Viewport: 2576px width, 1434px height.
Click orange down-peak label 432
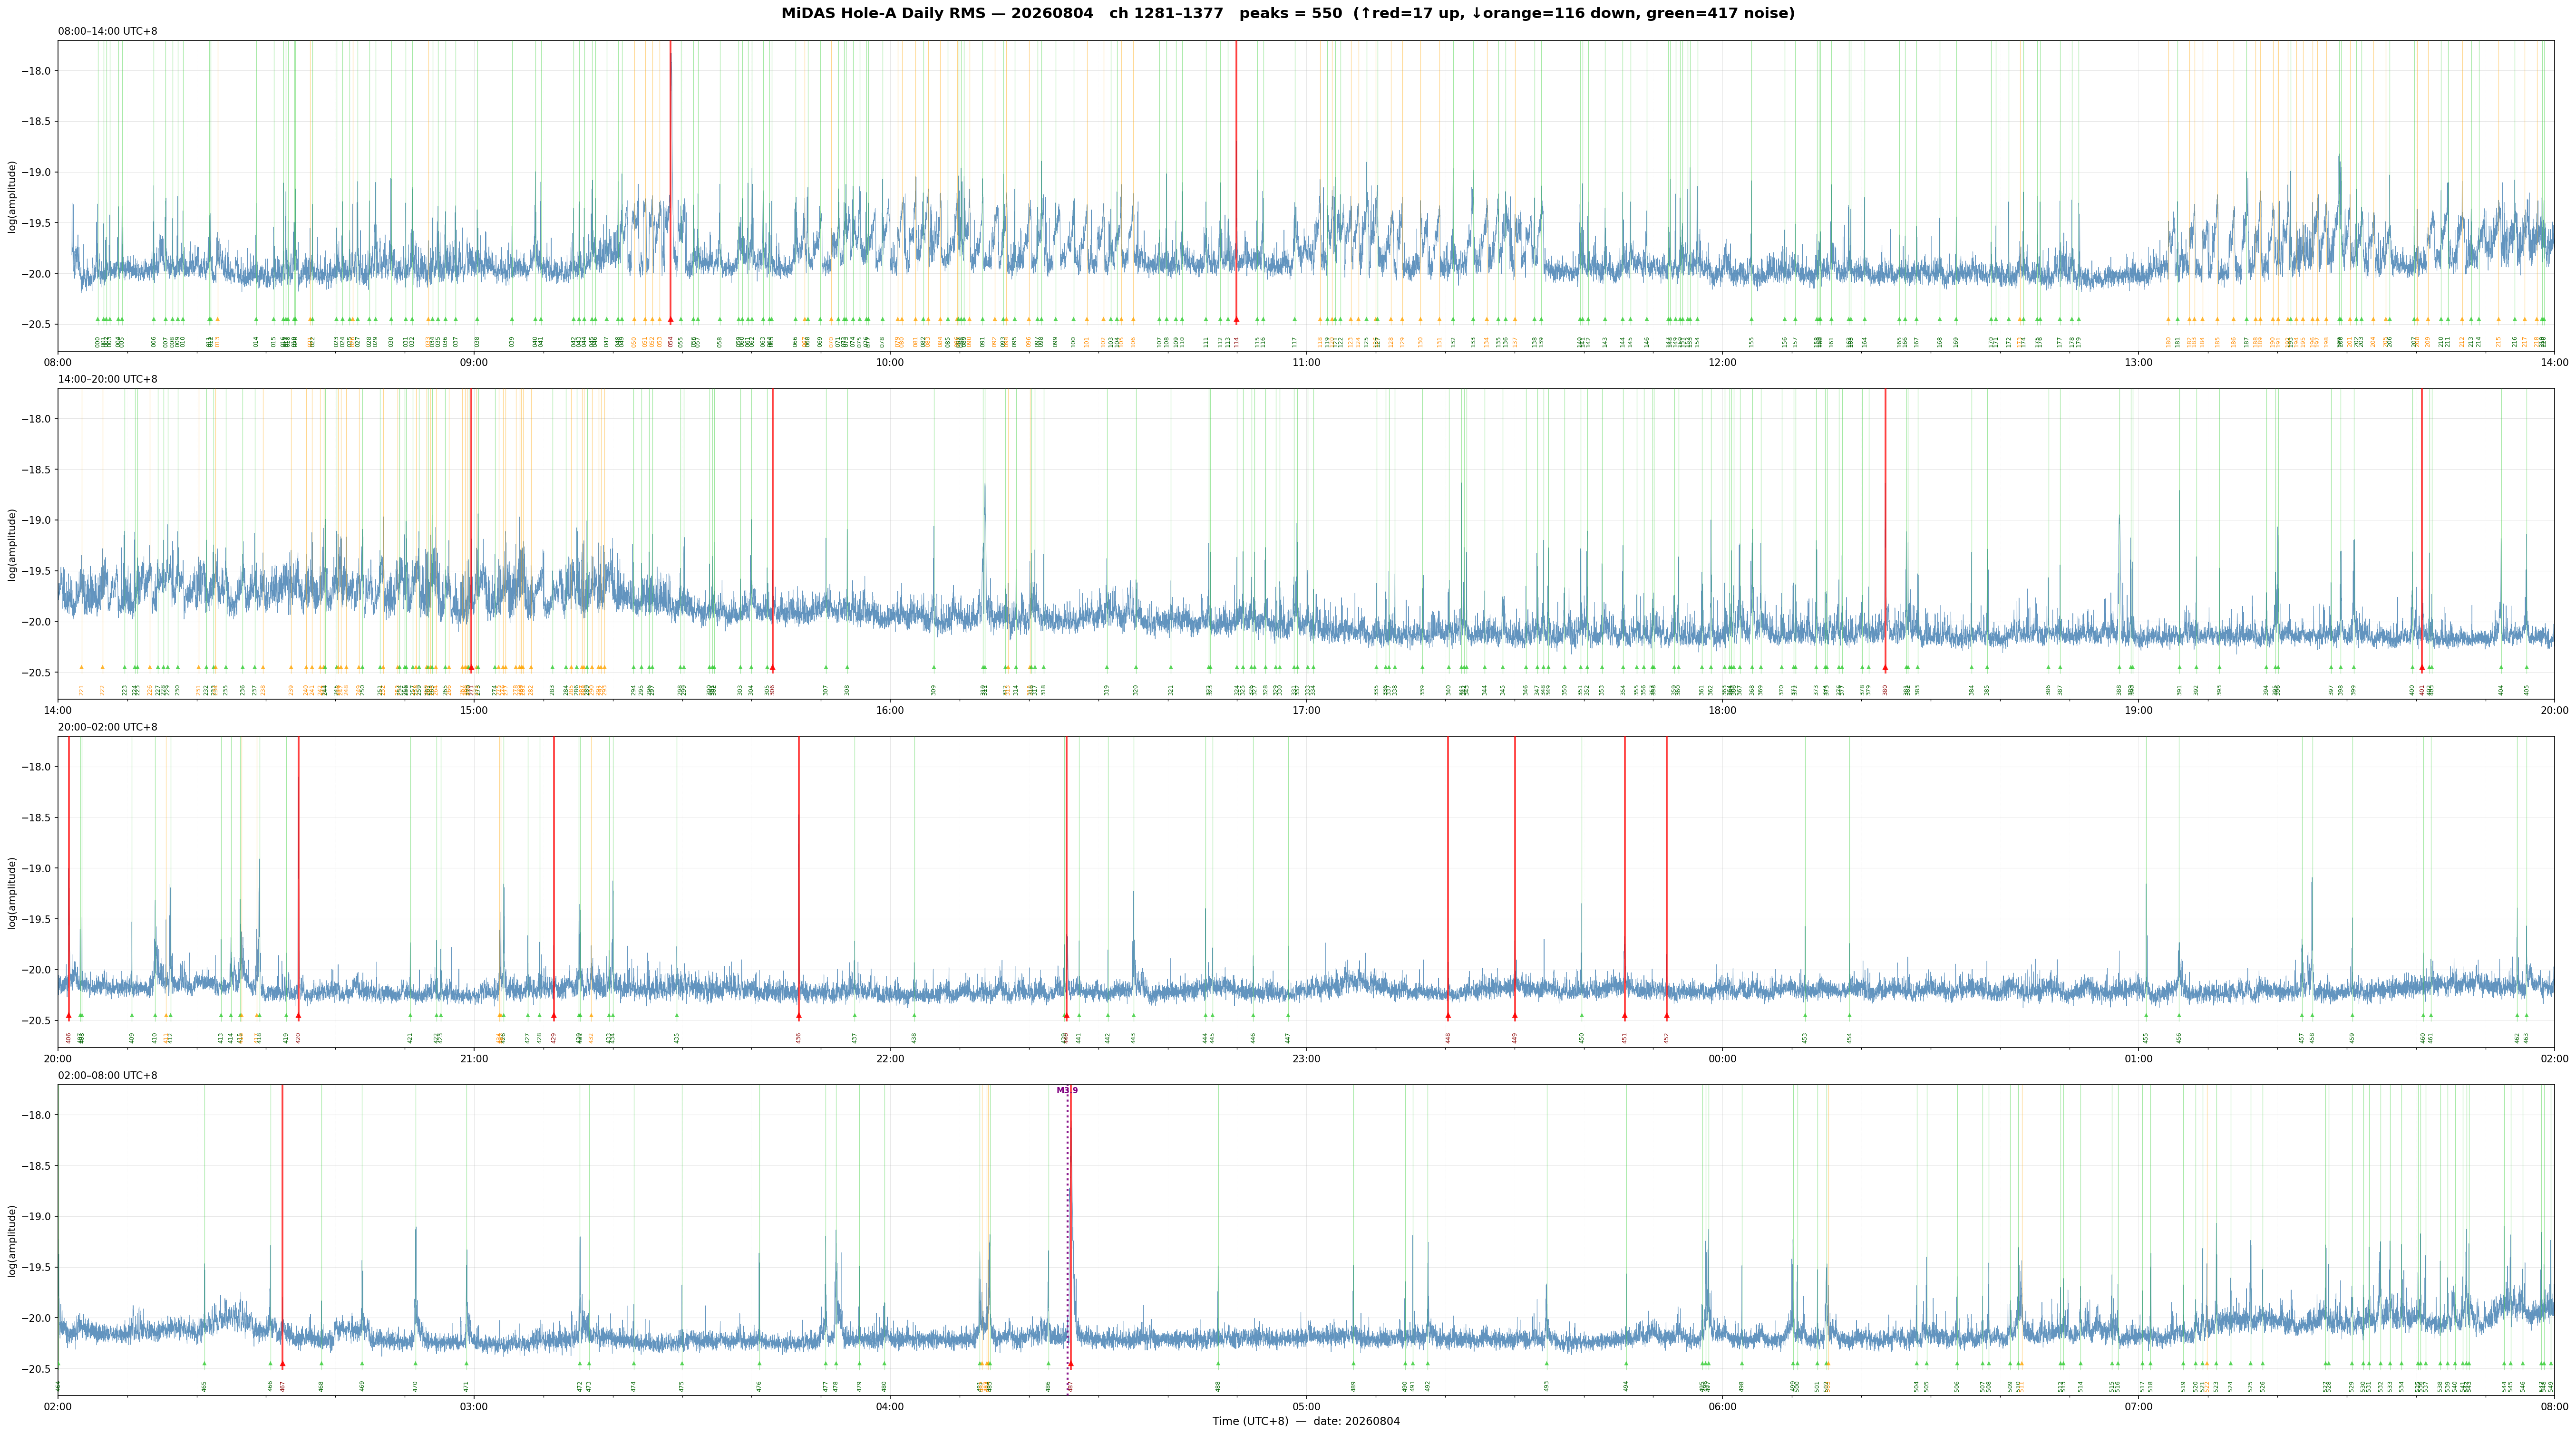[x=591, y=1038]
